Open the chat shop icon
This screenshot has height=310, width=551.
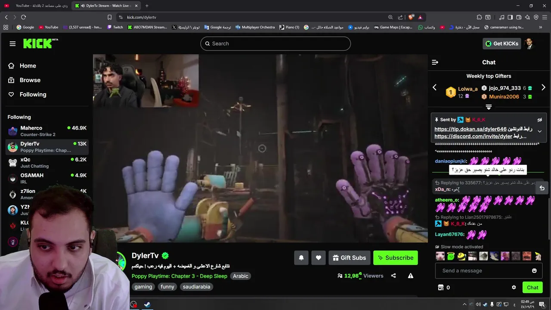(440, 288)
